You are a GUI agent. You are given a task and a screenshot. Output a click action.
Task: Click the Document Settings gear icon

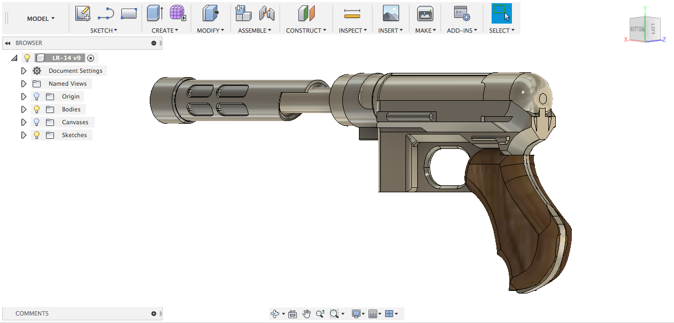pos(37,71)
